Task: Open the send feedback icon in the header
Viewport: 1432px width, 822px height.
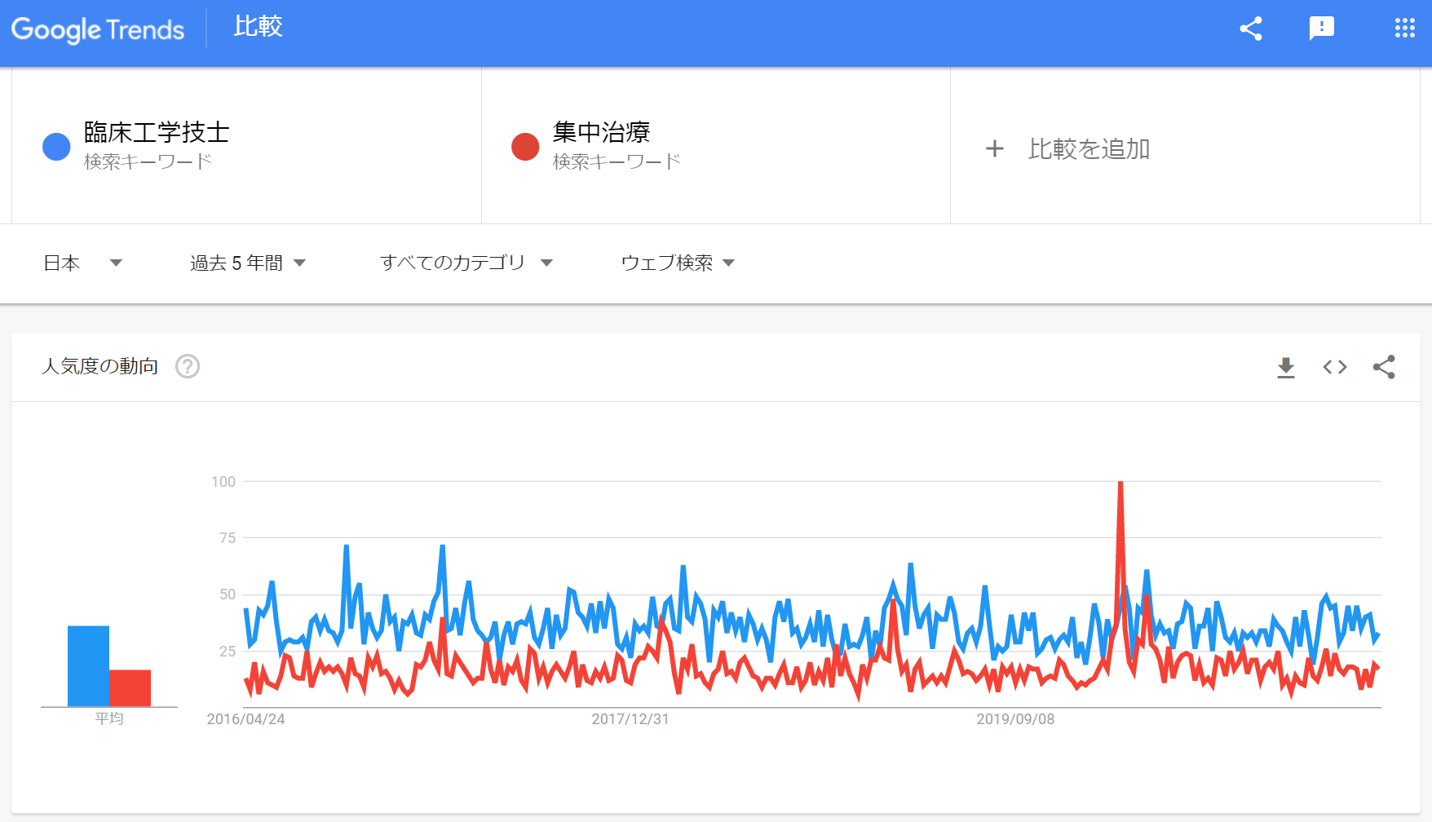Action: [1322, 29]
